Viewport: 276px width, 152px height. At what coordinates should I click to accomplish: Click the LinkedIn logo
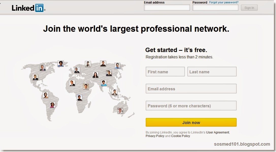point(28,8)
